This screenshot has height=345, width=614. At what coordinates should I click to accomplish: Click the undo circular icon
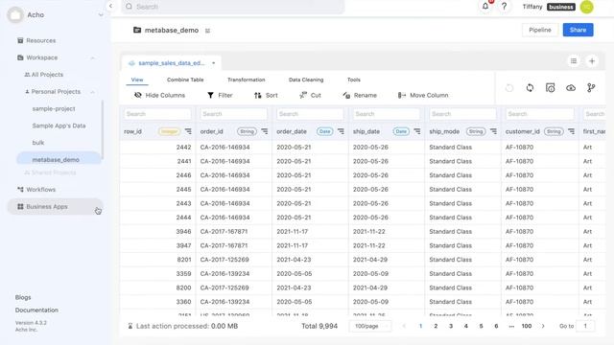click(509, 88)
